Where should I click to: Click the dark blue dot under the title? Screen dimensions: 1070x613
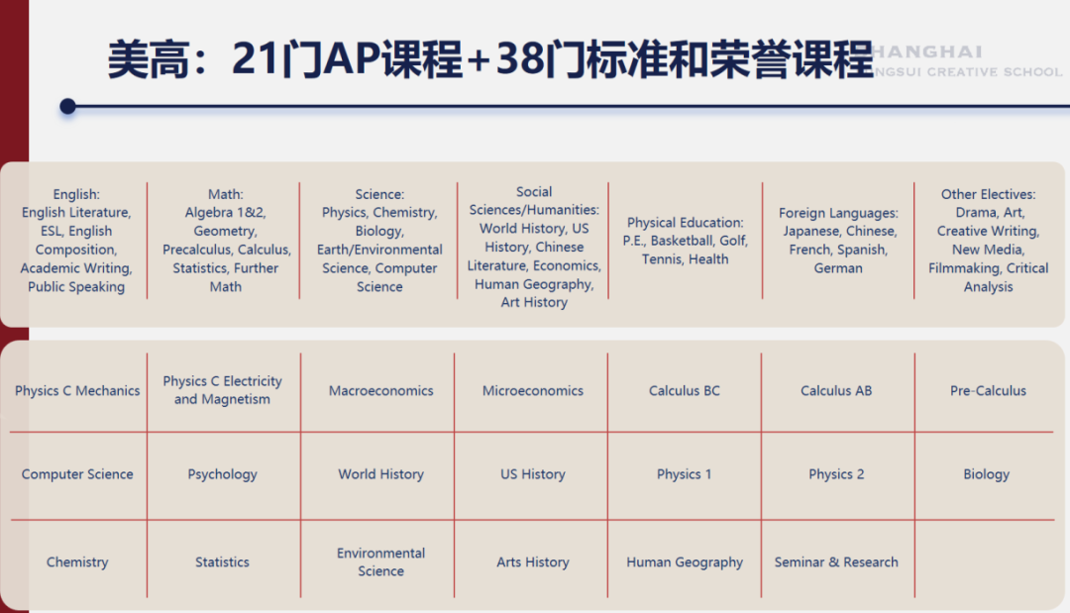pos(67,106)
